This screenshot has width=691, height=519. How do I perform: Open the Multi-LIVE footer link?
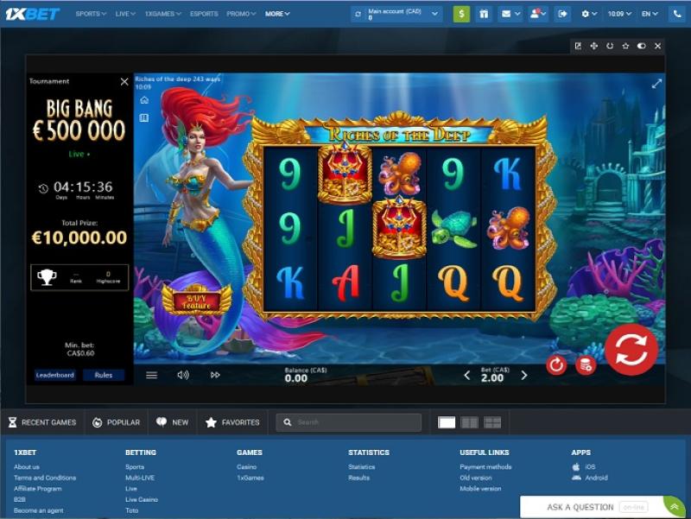pos(140,478)
